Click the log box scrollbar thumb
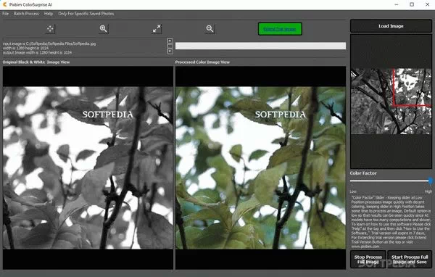The image size is (435, 277). [x=170, y=46]
